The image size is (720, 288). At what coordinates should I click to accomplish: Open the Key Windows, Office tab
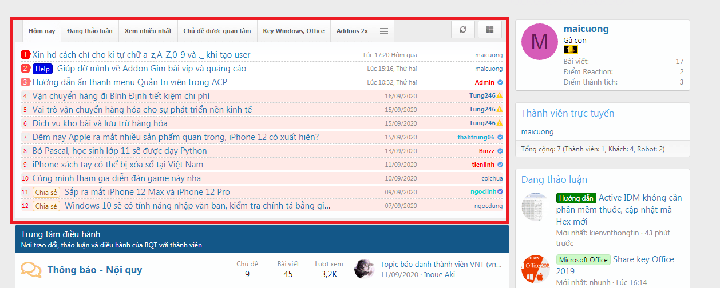coord(294,31)
